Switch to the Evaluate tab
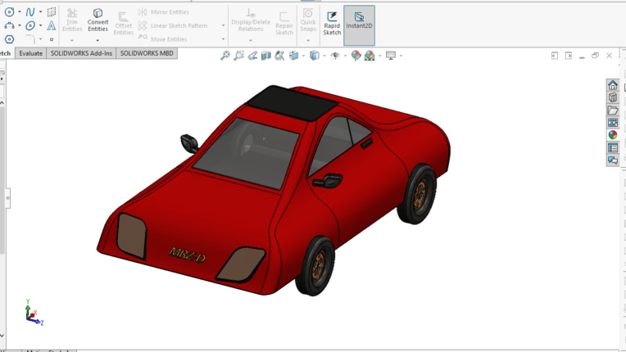This screenshot has height=352, width=626. [x=31, y=53]
